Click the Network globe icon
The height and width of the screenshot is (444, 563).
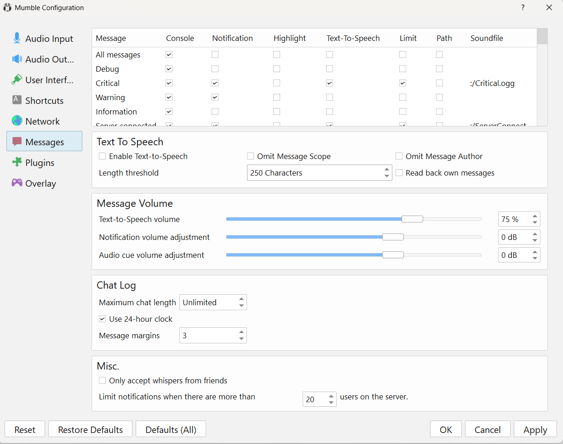point(17,121)
